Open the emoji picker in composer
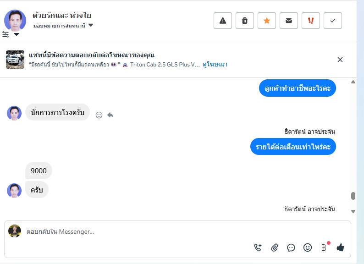364x264 pixels. (308, 247)
